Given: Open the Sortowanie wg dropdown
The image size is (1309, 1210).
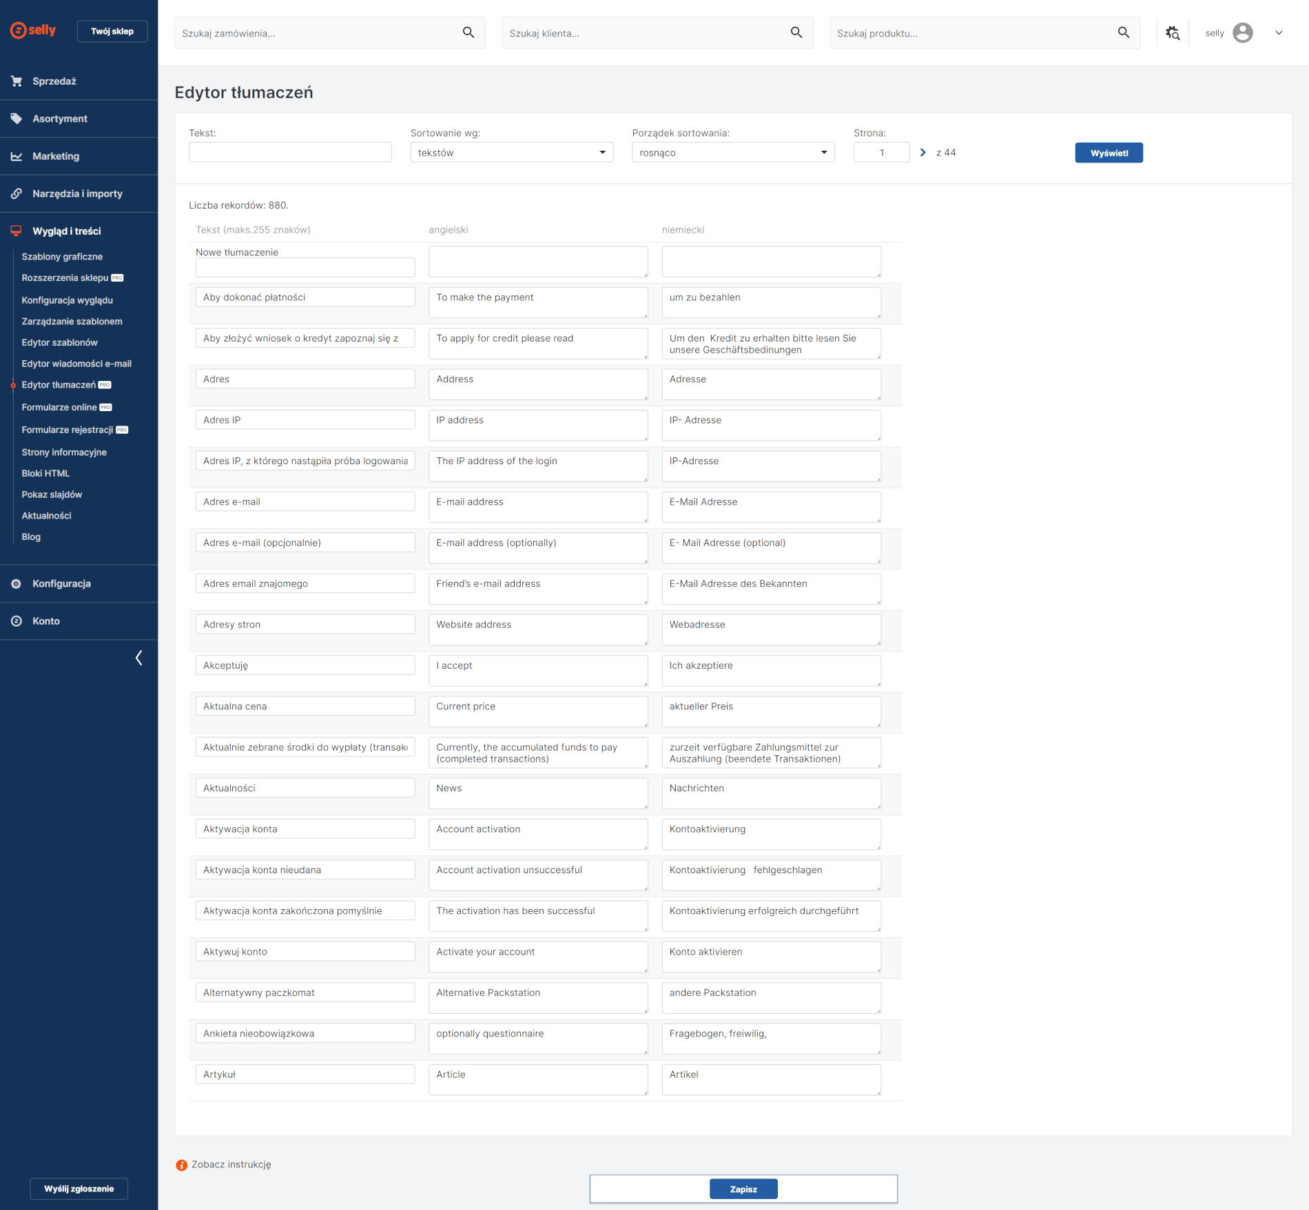Looking at the screenshot, I should tap(512, 152).
